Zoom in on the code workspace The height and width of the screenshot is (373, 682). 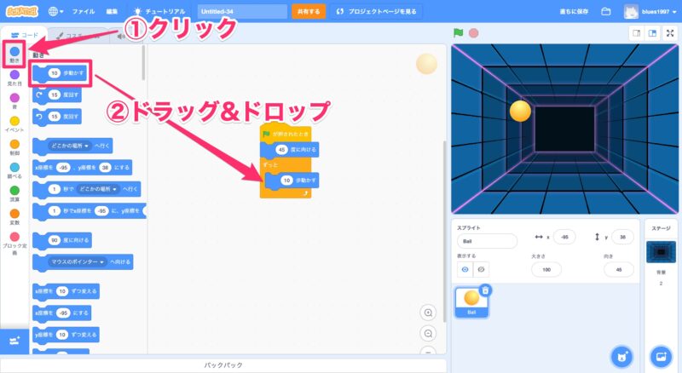(x=428, y=313)
